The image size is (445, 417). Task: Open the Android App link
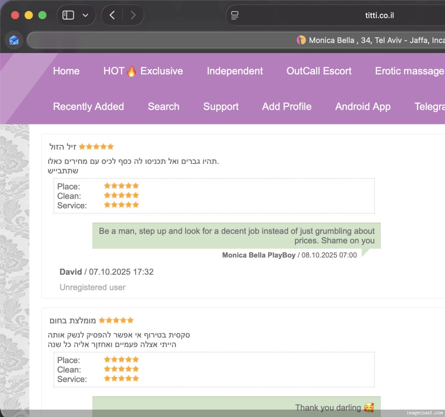tap(362, 107)
